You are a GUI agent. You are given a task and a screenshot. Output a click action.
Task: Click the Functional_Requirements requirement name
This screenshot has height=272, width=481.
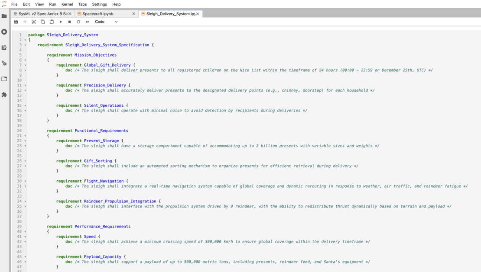101,131
